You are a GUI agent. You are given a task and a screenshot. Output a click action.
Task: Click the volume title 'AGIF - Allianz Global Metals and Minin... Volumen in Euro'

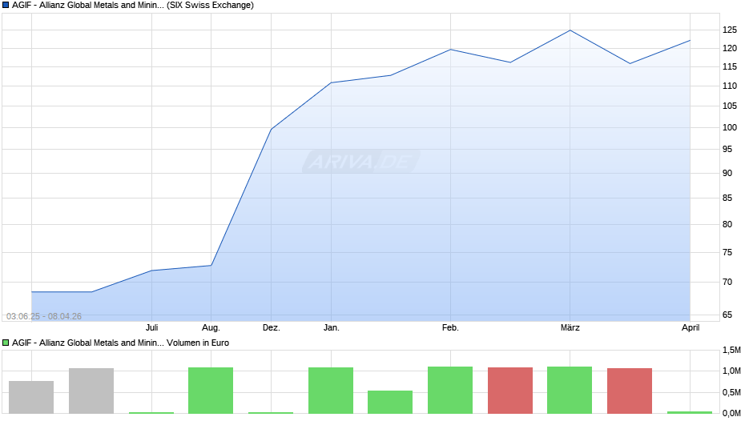tap(120, 343)
